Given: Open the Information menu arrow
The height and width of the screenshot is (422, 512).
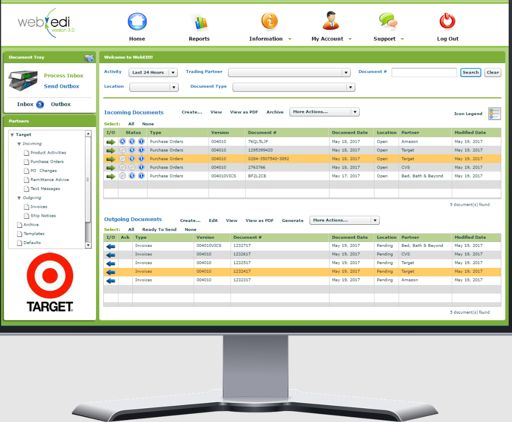Looking at the screenshot, I should tap(289, 39).
